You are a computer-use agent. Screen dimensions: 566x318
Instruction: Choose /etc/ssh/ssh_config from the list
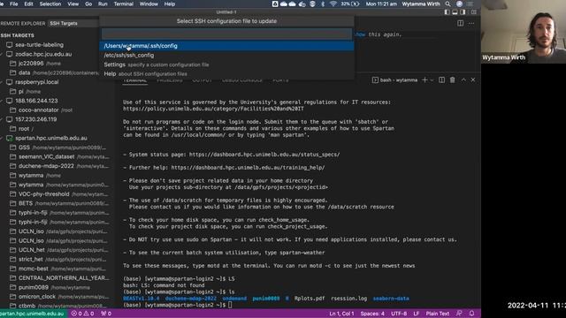[x=226, y=55]
